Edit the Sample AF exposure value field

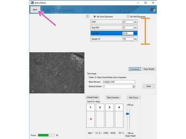[x=128, y=39]
